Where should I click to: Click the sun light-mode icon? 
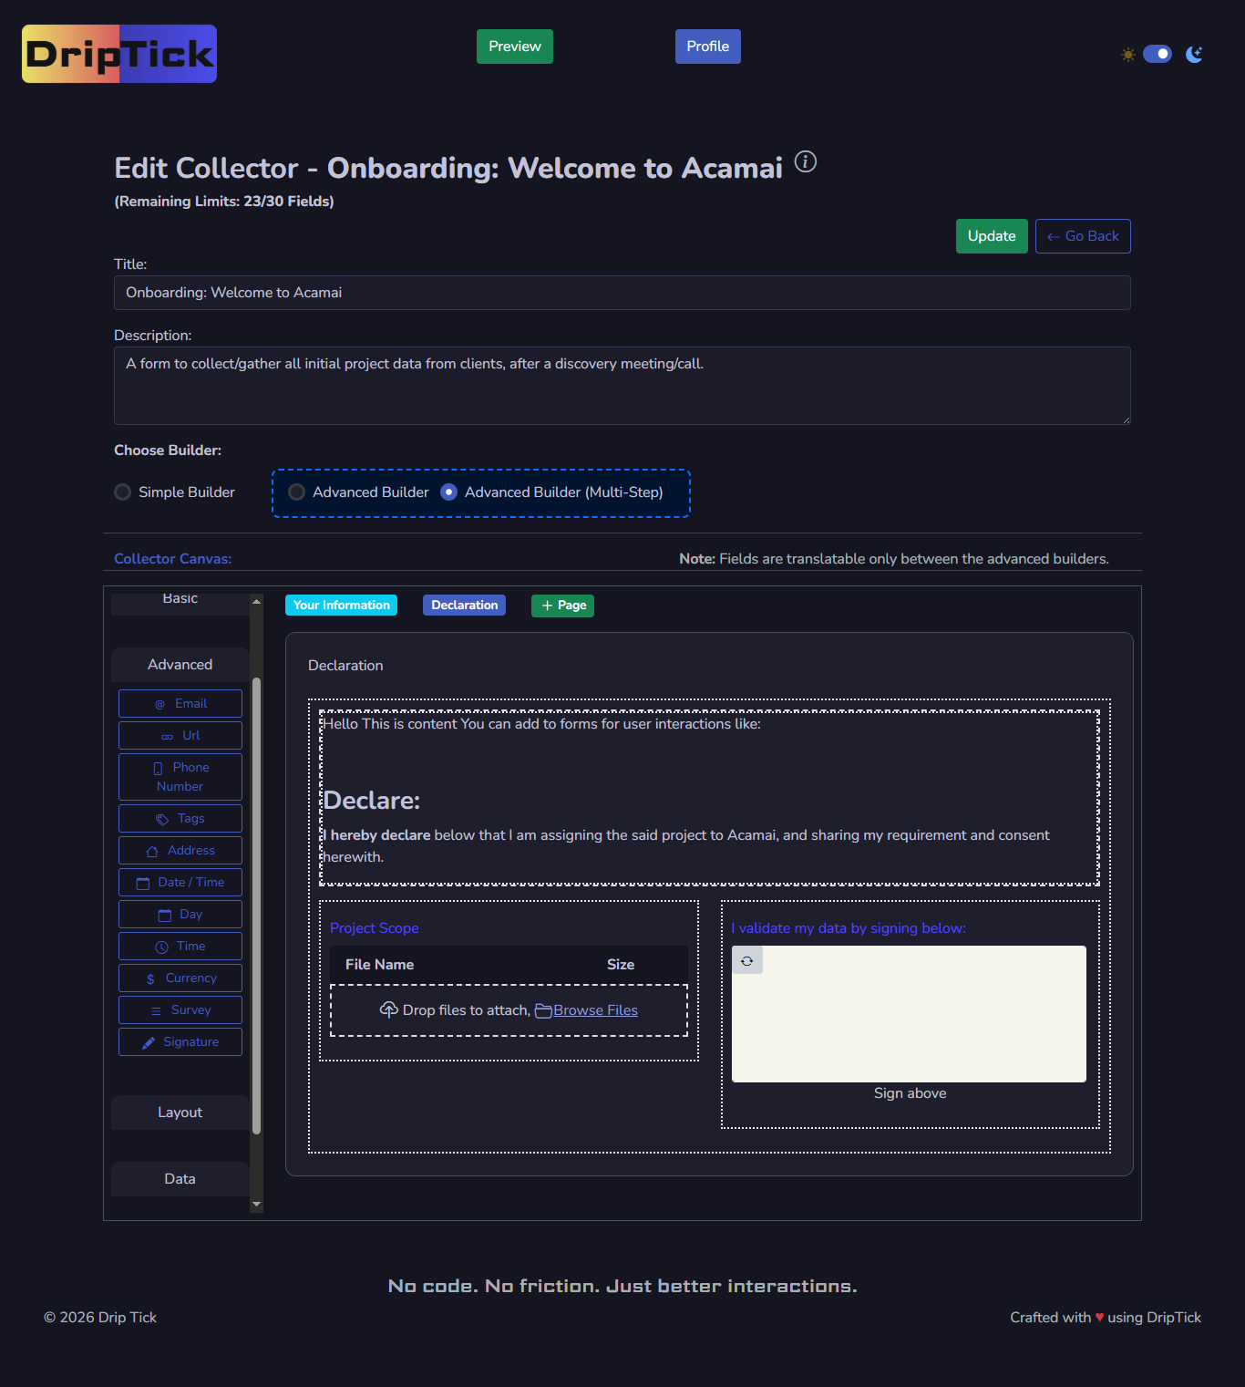[1128, 55]
